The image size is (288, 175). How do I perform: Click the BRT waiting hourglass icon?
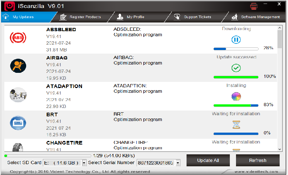(236, 124)
